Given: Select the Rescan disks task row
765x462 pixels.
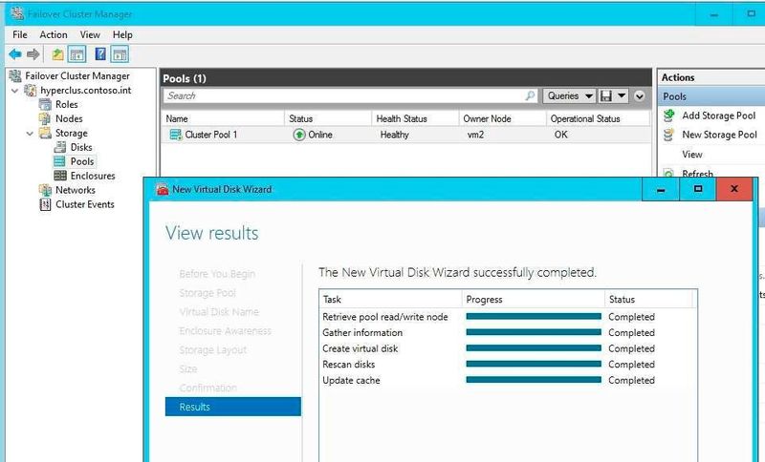Looking at the screenshot, I should click(x=508, y=365).
